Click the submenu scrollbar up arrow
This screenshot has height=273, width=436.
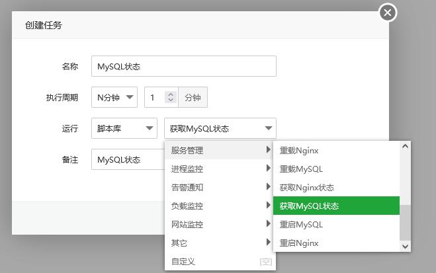click(406, 147)
